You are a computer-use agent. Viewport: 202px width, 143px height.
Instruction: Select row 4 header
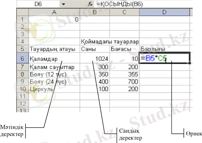coord(22,41)
